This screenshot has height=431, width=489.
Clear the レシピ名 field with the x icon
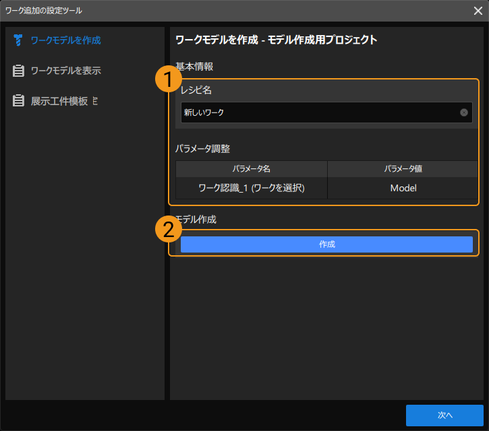(464, 112)
